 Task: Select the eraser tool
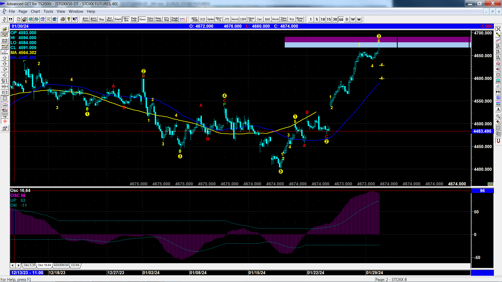pyautogui.click(x=498, y=122)
